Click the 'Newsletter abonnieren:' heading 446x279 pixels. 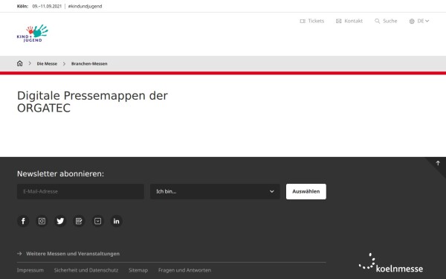coord(61,173)
